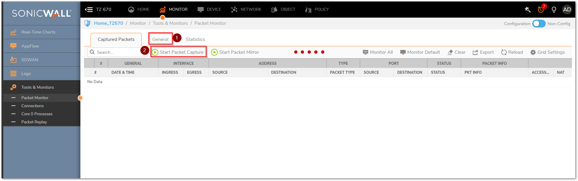The width and height of the screenshot is (578, 181).
Task: Sort by the PACKET TYPE column header
Action: coord(342,72)
